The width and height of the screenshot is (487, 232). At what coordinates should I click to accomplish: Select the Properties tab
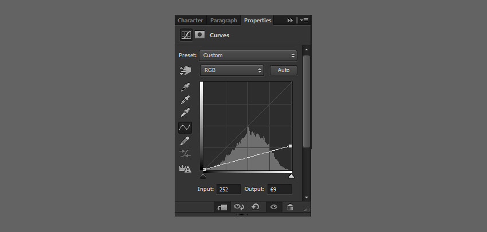(x=257, y=21)
